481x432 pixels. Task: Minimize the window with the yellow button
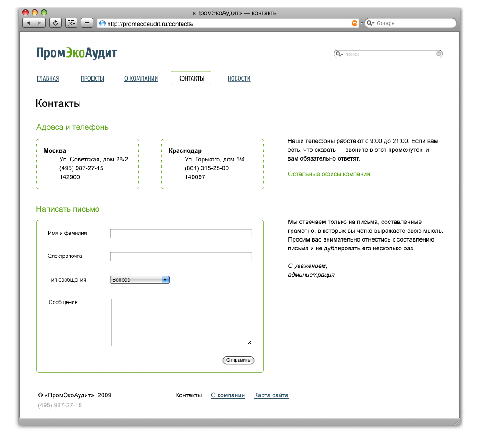tap(35, 12)
